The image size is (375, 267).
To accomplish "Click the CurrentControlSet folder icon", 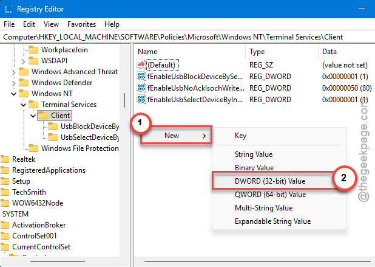I will (5, 247).
